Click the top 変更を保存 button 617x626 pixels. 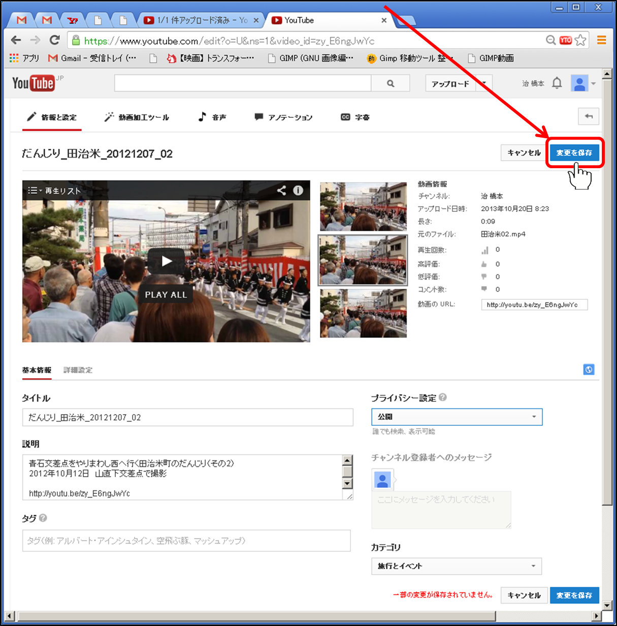click(574, 152)
